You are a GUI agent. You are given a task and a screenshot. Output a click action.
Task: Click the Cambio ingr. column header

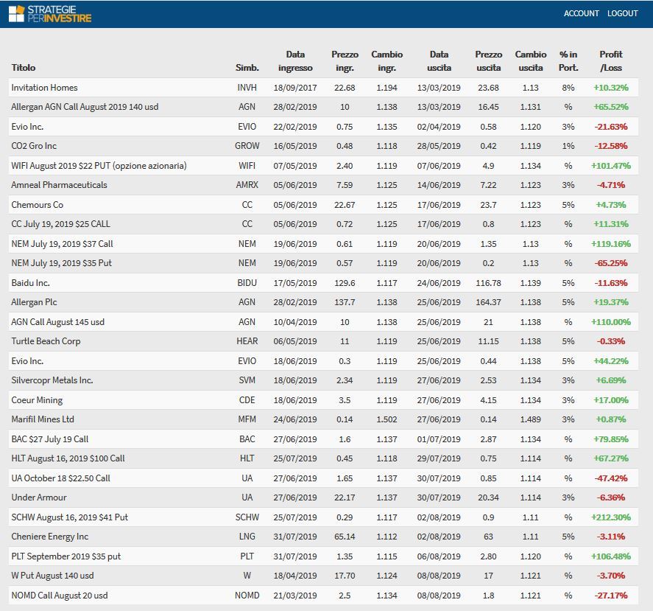click(387, 61)
